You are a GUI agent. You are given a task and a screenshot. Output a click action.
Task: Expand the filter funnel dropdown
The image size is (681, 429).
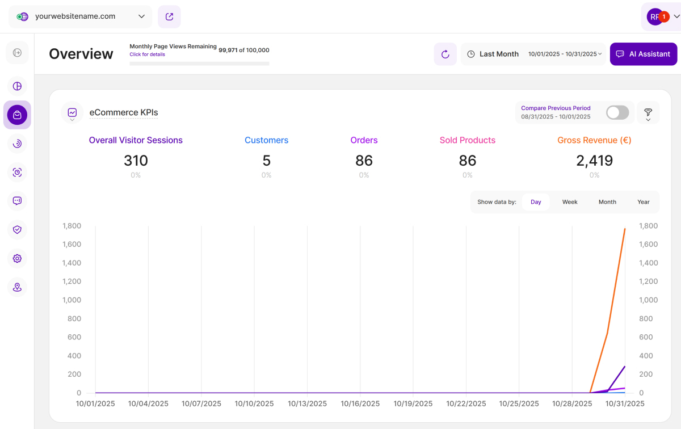tap(648, 113)
